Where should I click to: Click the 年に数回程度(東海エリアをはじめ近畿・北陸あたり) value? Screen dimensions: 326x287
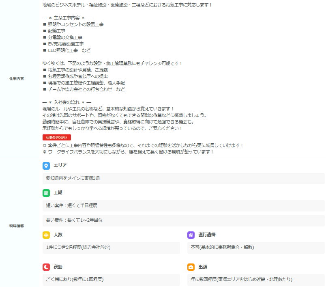(x=256, y=280)
